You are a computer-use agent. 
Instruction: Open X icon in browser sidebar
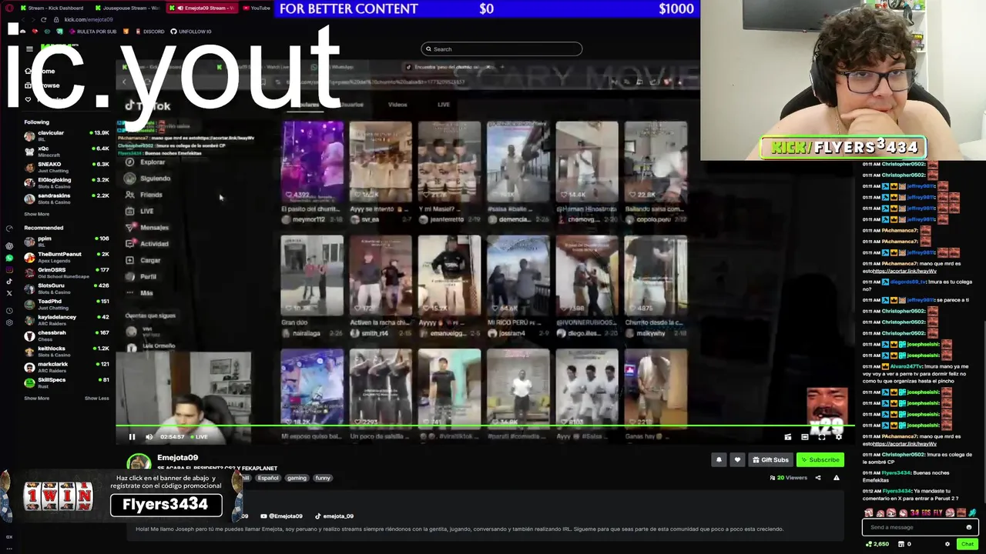click(9, 293)
